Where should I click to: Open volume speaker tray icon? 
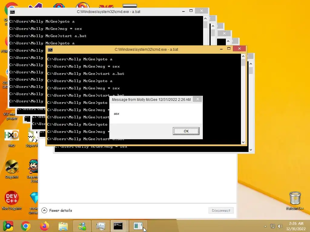(x=280, y=226)
